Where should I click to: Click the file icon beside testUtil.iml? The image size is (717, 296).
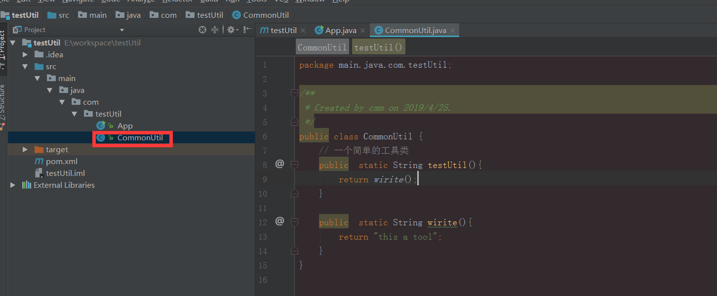click(x=39, y=173)
